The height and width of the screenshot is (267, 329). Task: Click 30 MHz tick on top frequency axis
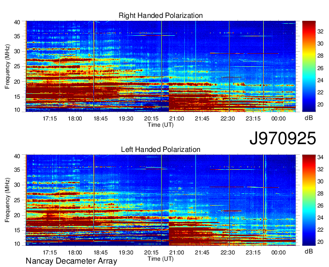17,51
